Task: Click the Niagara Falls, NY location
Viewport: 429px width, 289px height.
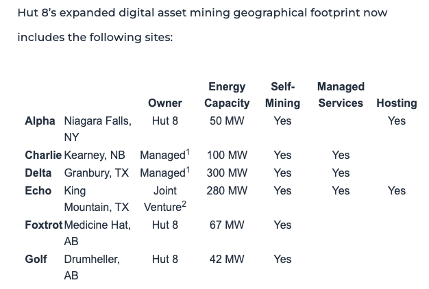Action: 98,129
